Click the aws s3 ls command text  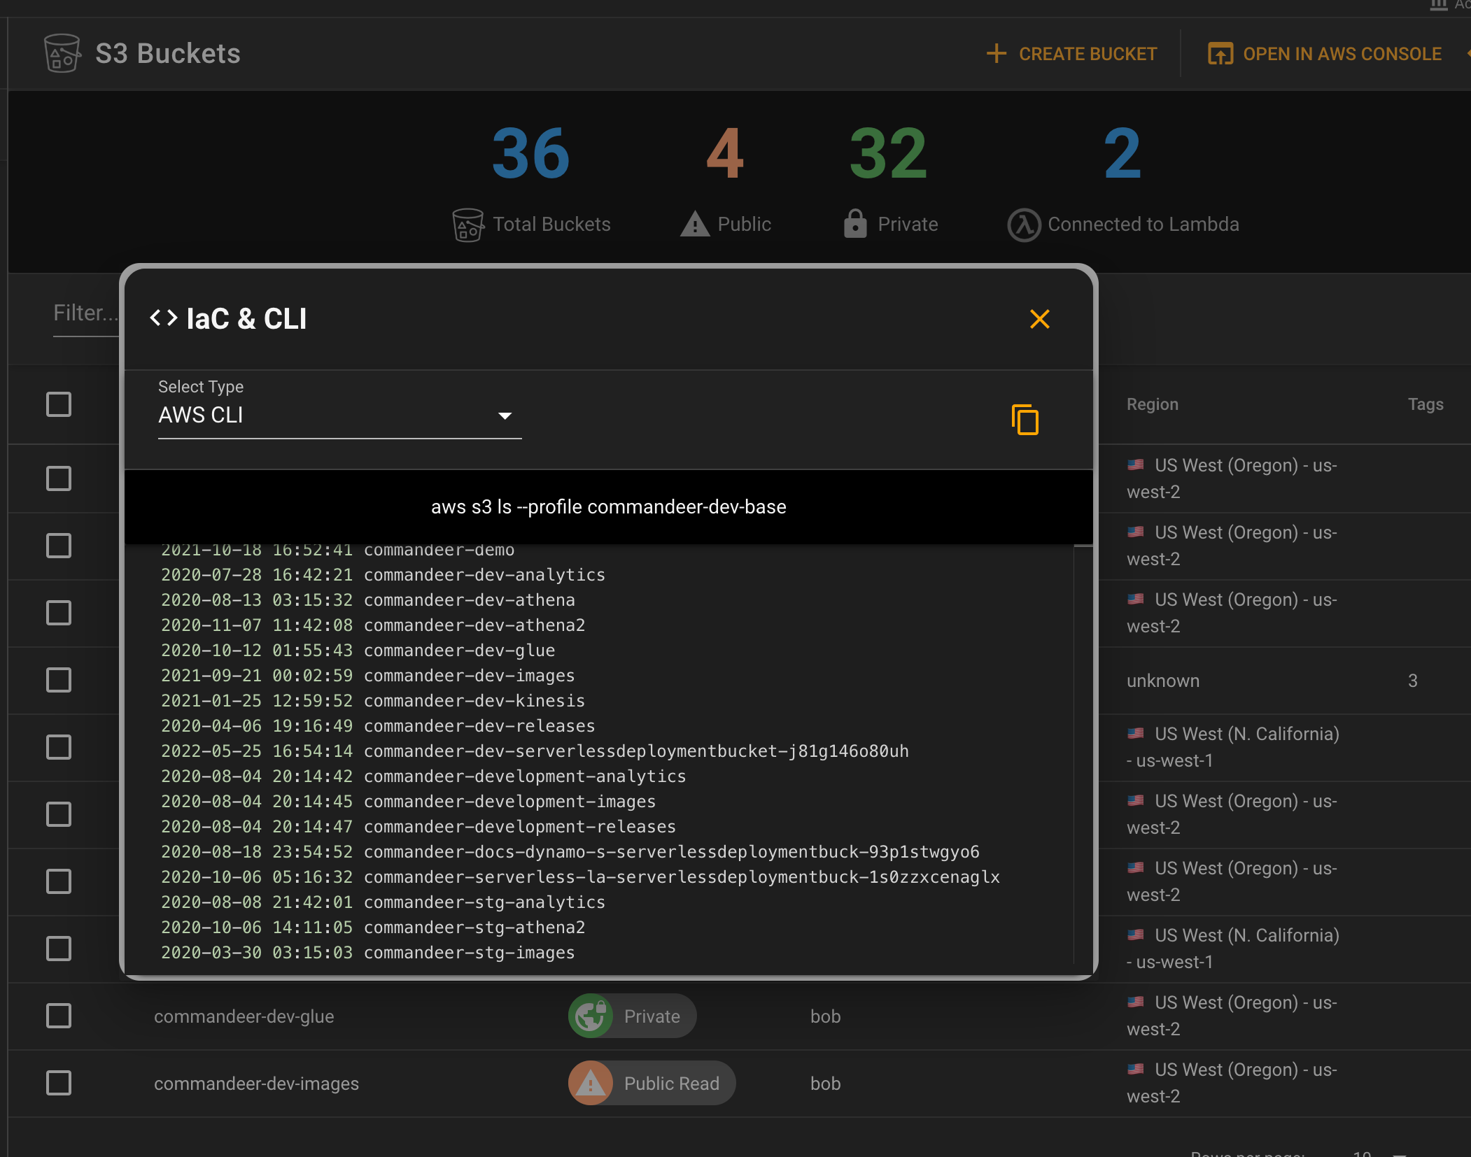tap(609, 506)
